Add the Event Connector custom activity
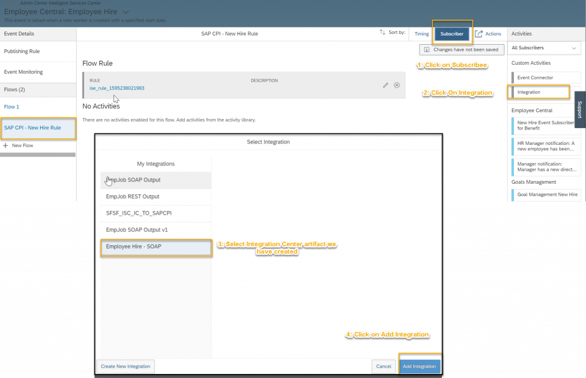Image resolution: width=586 pixels, height=378 pixels. point(546,78)
